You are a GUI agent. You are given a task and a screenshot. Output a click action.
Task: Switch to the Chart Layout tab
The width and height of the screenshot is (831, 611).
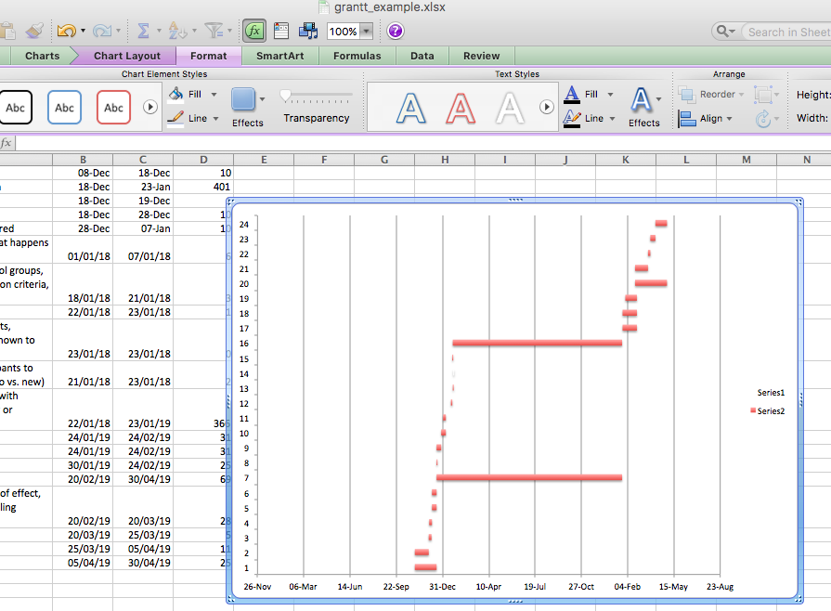[127, 56]
